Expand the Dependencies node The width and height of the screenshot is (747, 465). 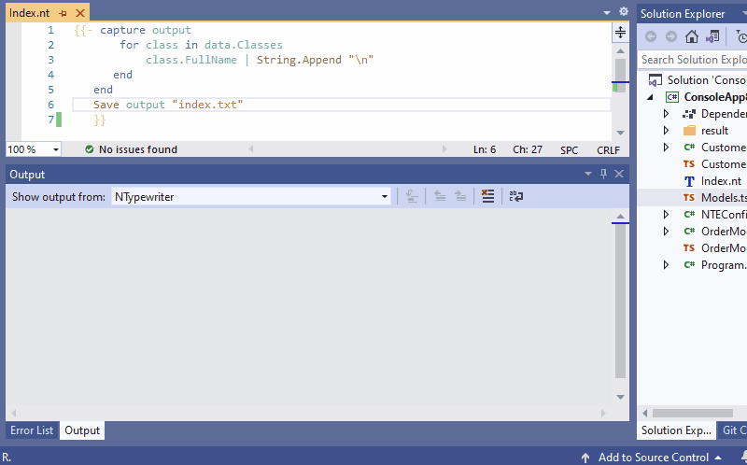point(666,114)
